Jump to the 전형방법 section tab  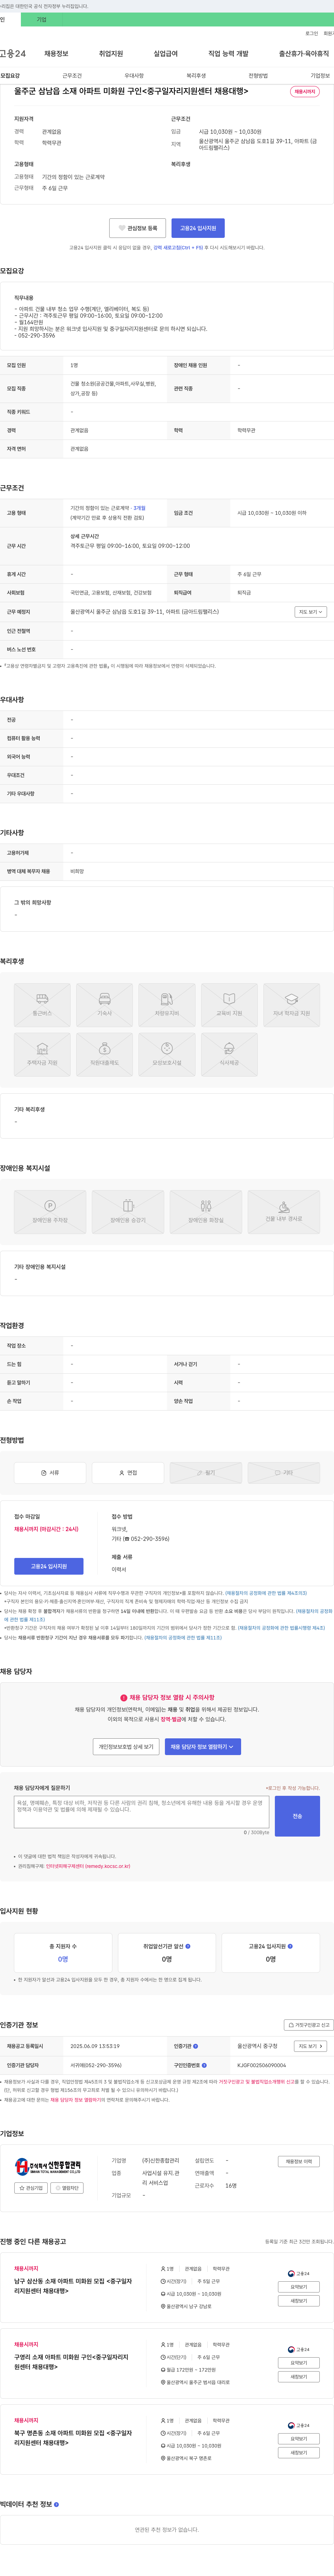pyautogui.click(x=258, y=76)
